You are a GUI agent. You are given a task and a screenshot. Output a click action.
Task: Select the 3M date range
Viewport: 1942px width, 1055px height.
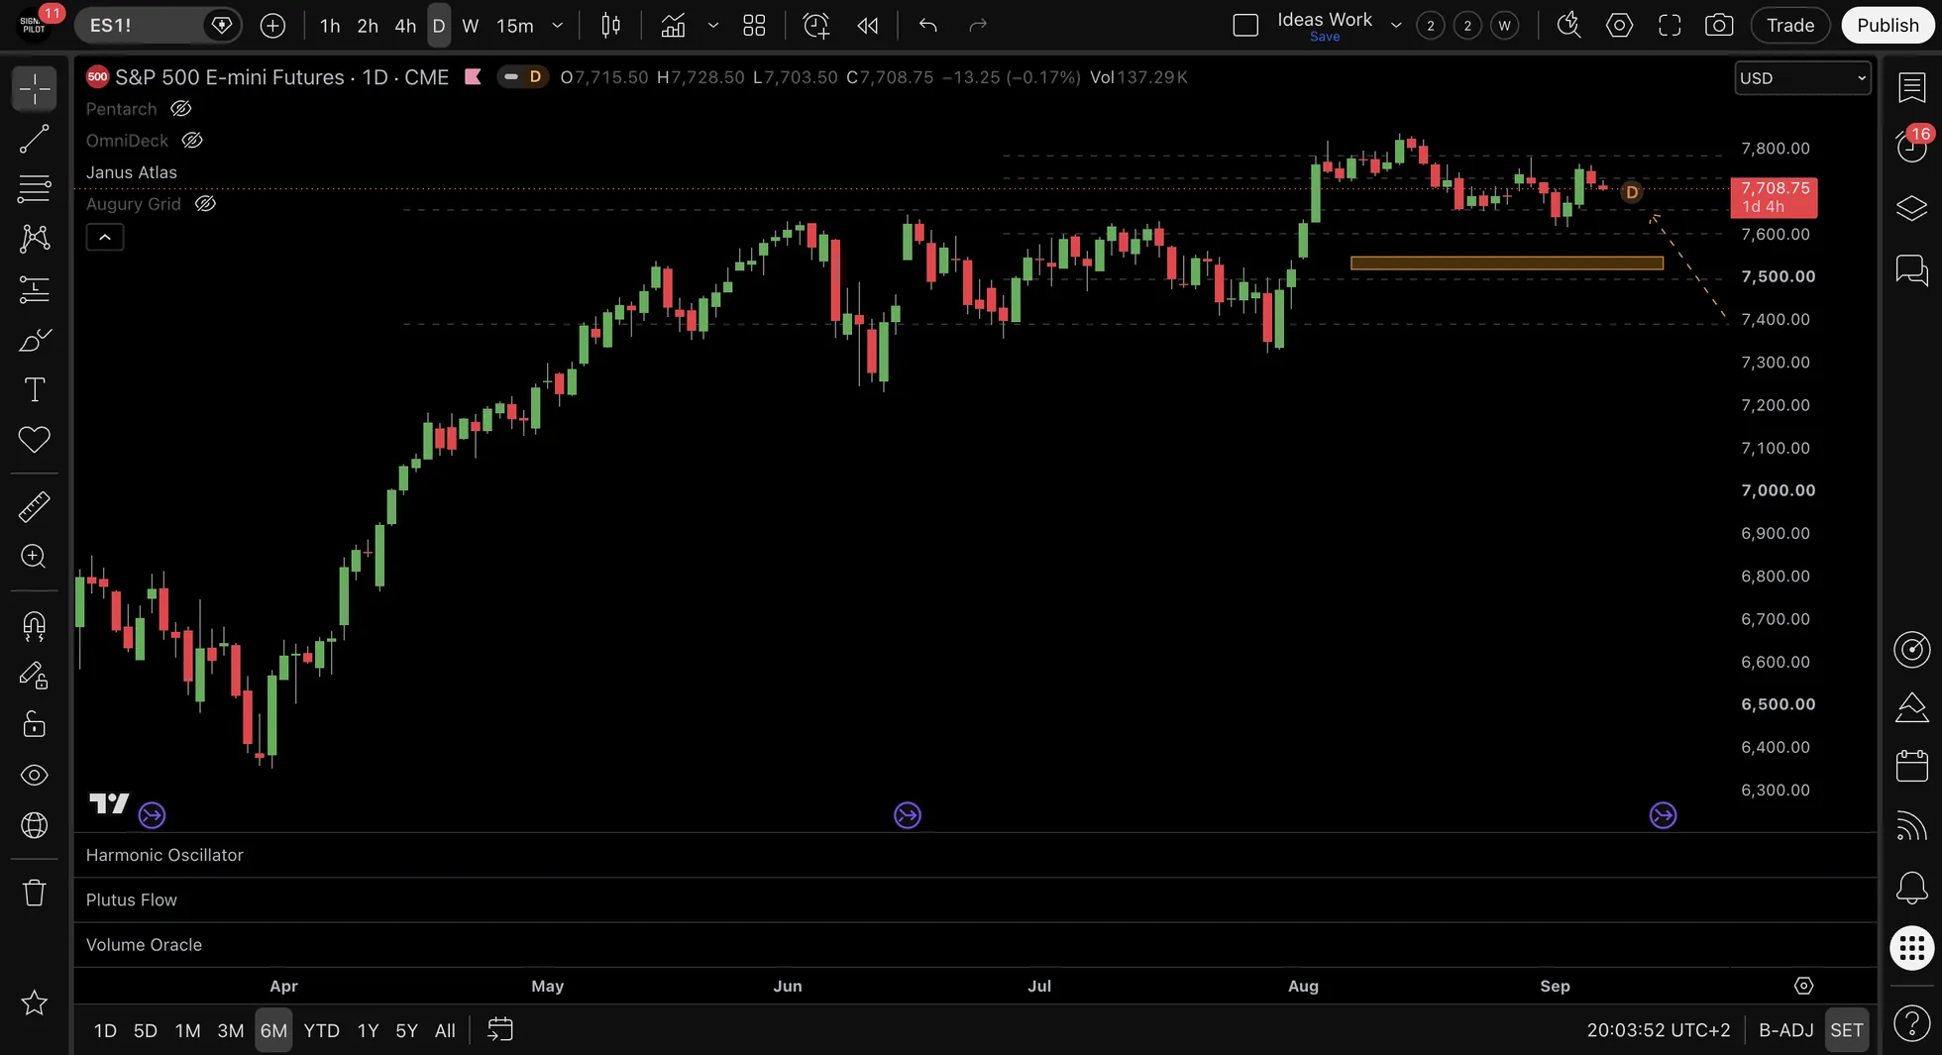(231, 1030)
